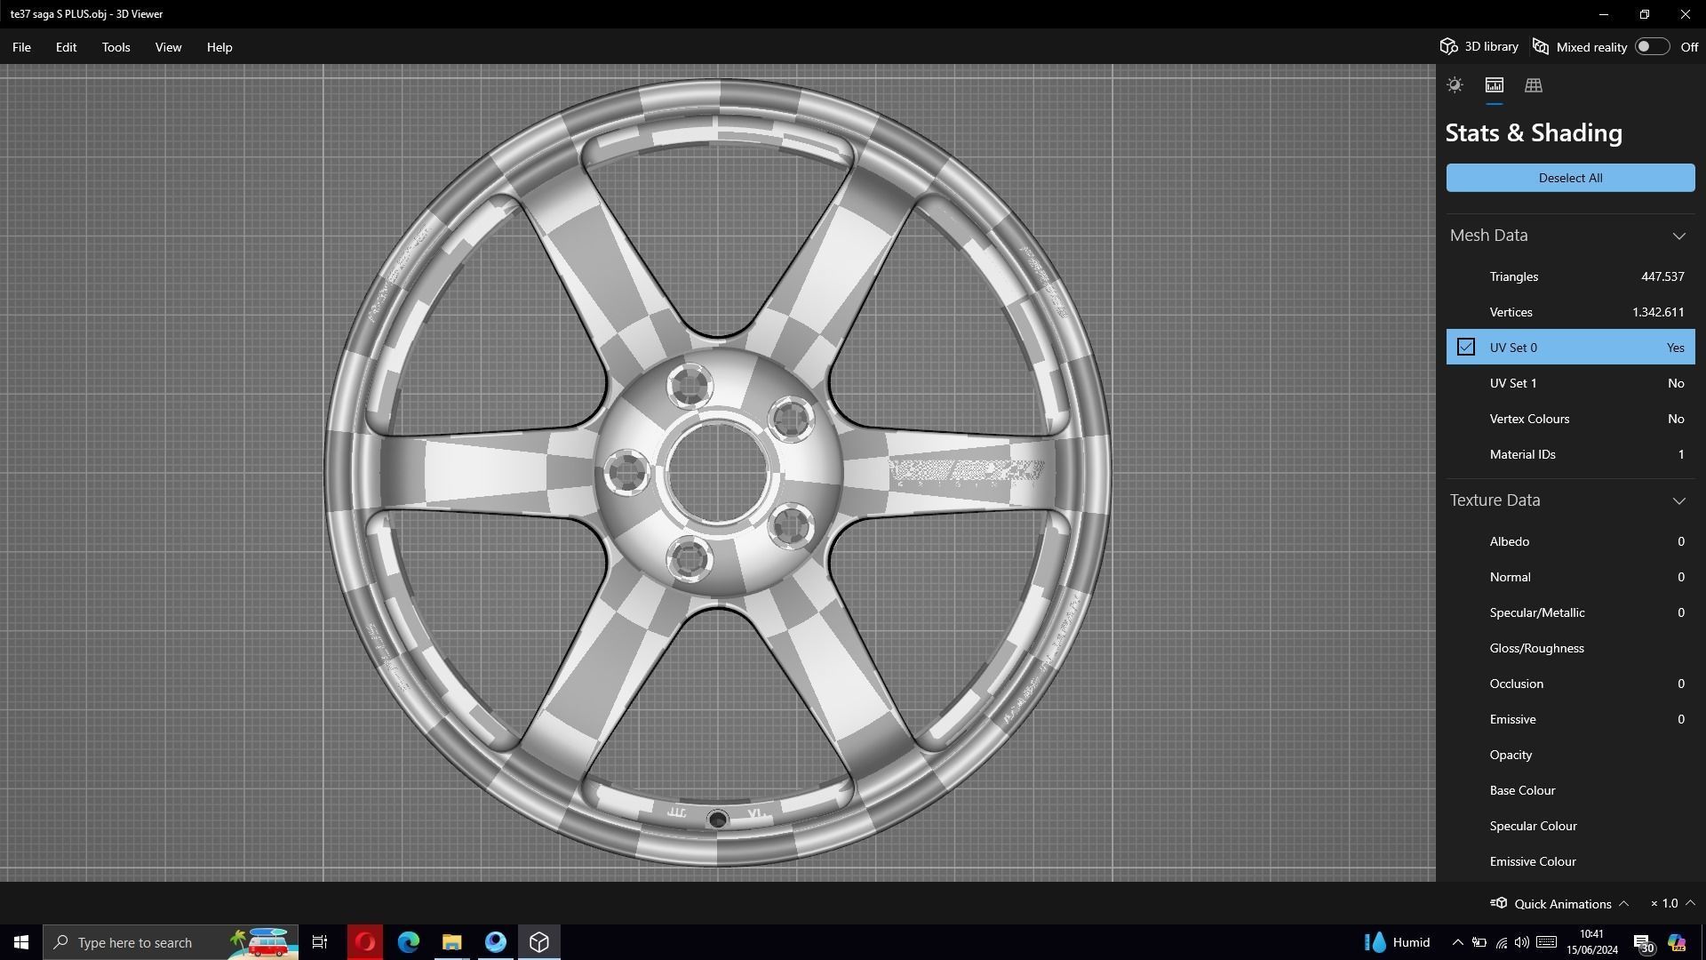This screenshot has height=960, width=1706.
Task: Open the clock and date flyout
Action: [x=1591, y=942]
